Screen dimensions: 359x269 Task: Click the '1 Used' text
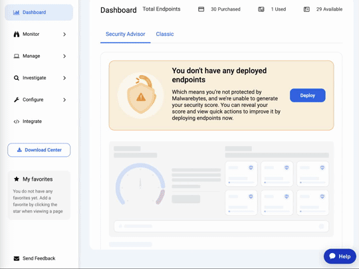coord(279,9)
